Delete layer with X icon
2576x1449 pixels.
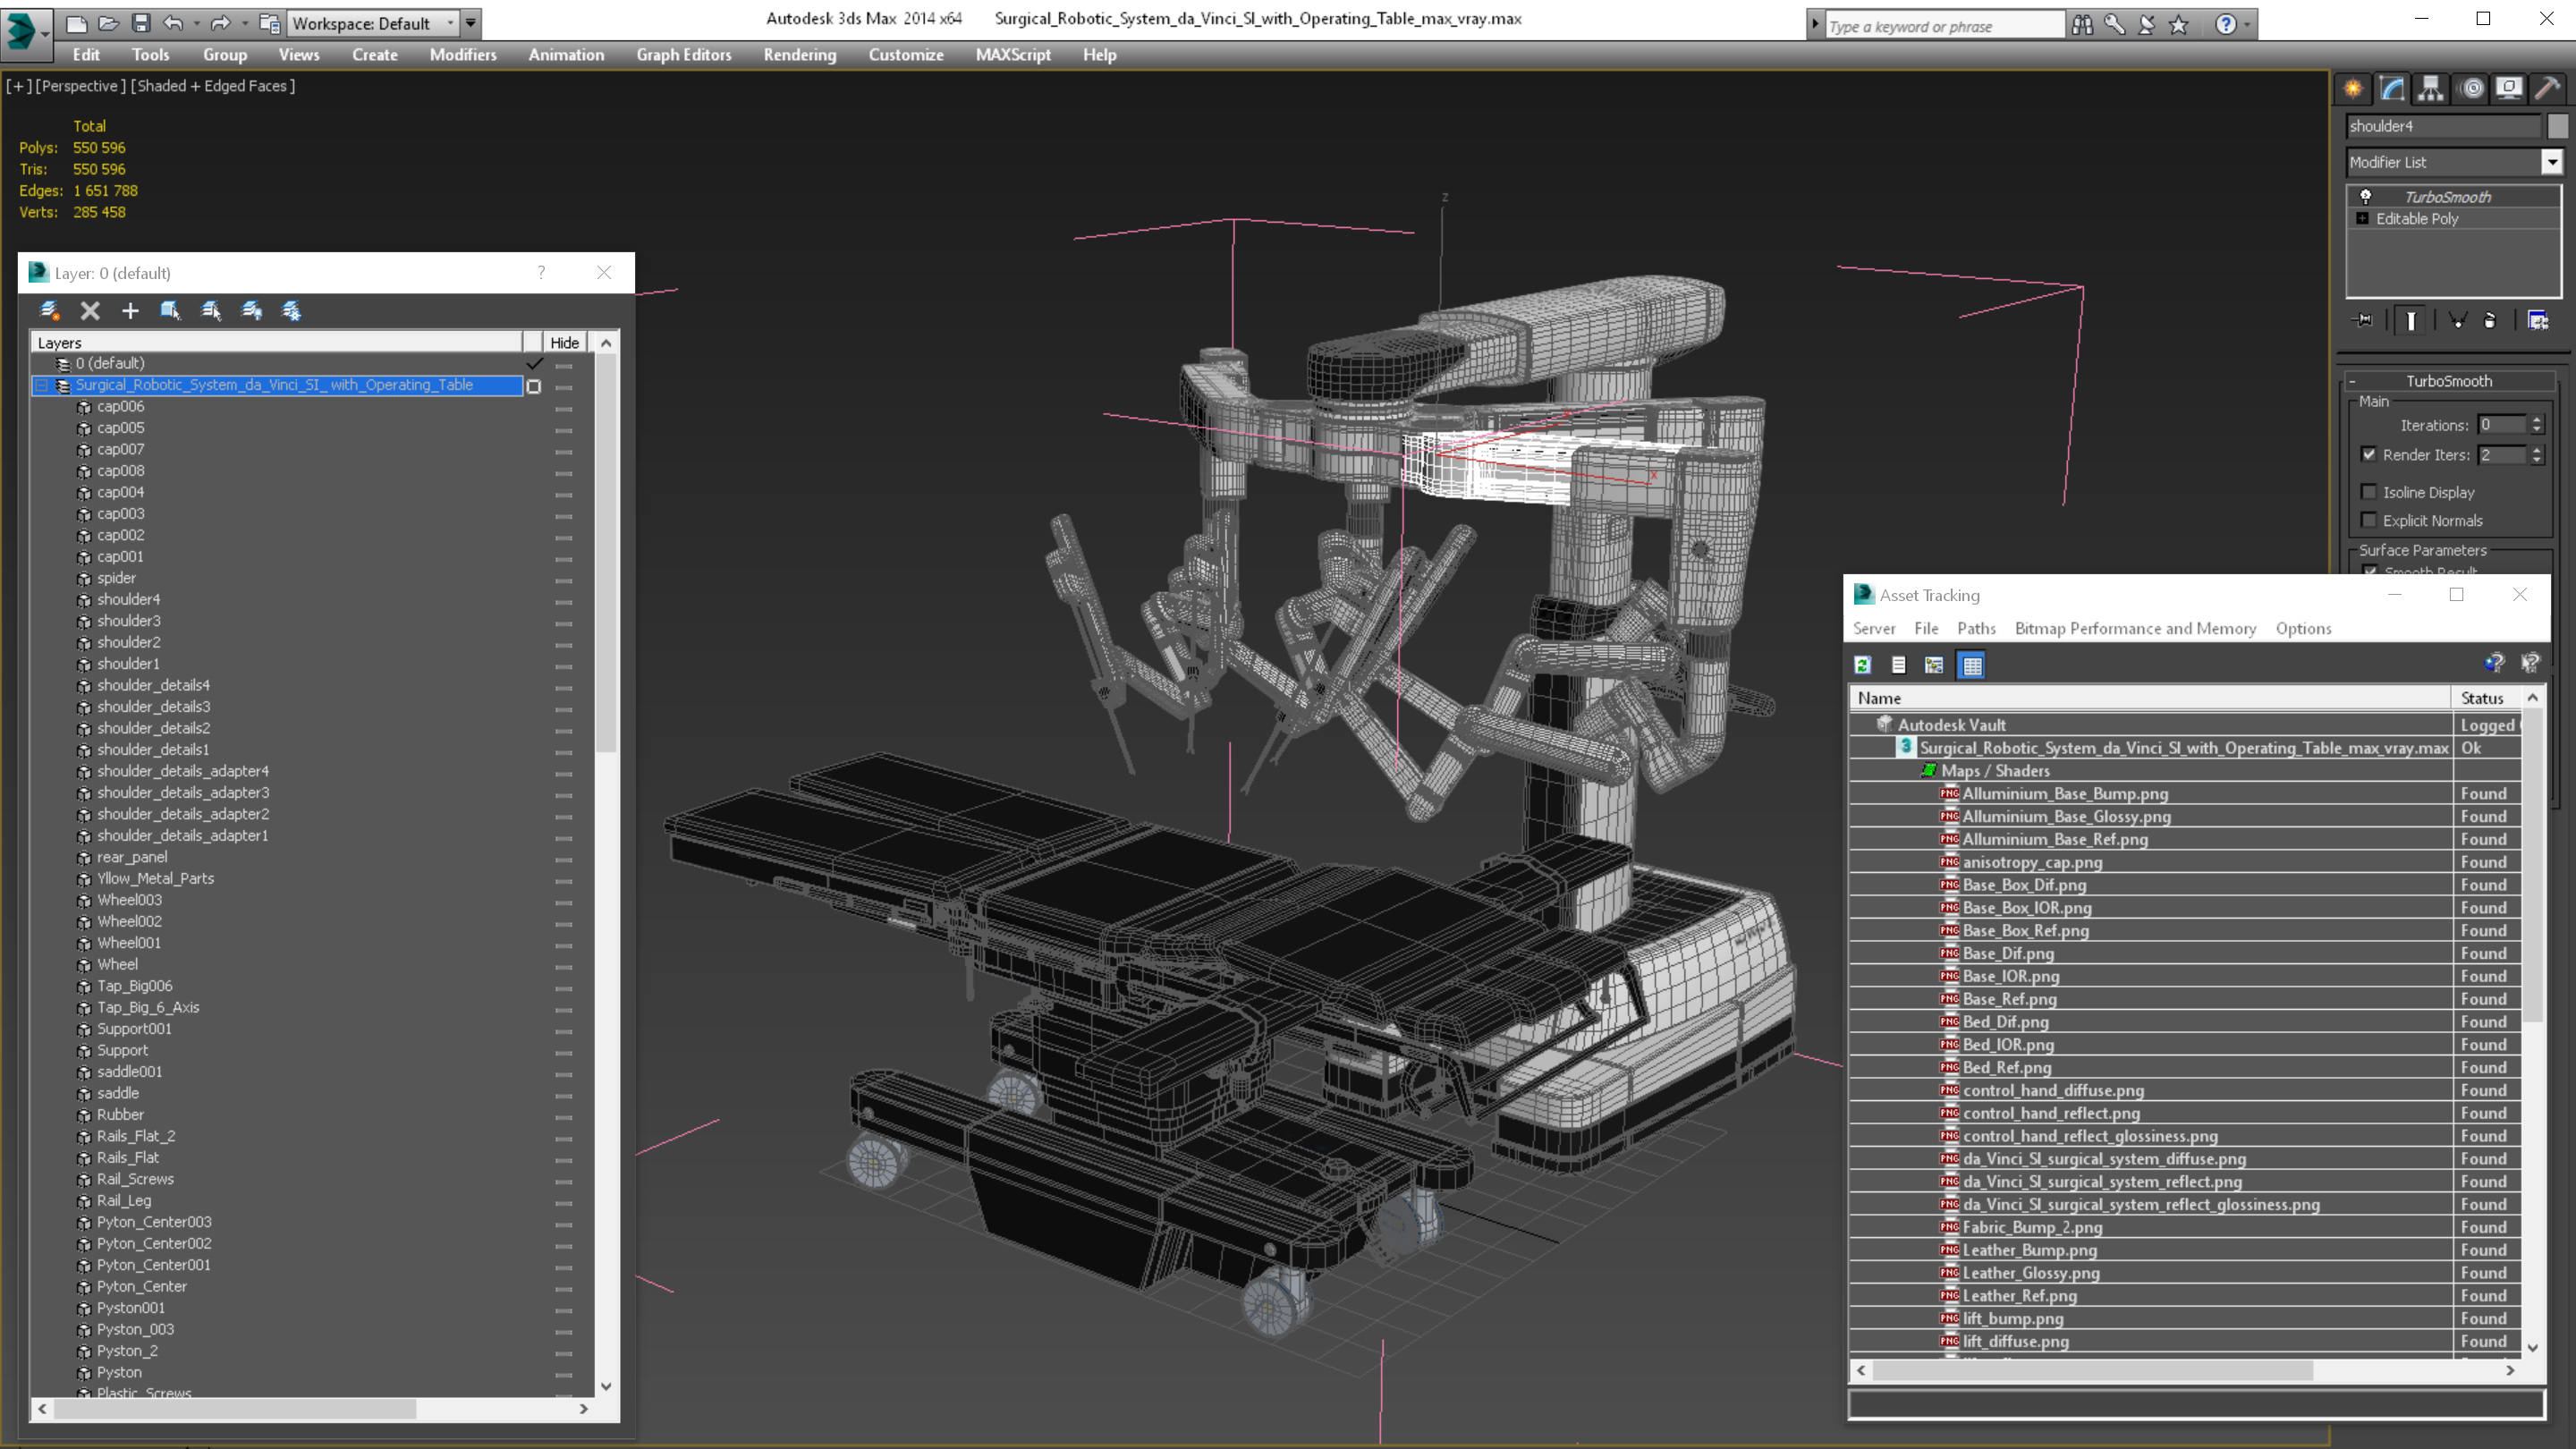90,311
